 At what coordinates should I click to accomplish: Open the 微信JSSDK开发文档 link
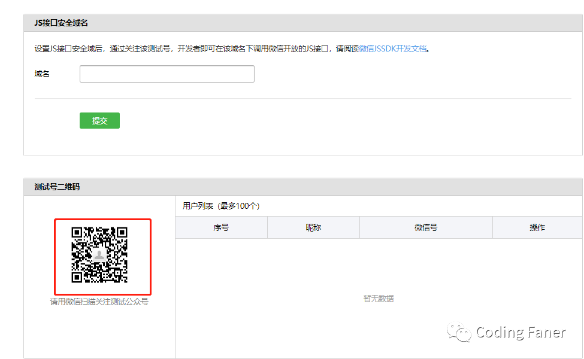[x=393, y=48]
